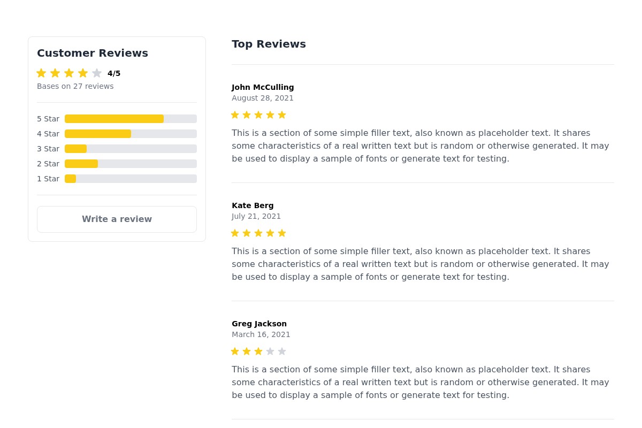Viewport: 642px width, 428px height.
Task: Click the fifth star of John McCulling's review
Action: [x=282, y=115]
